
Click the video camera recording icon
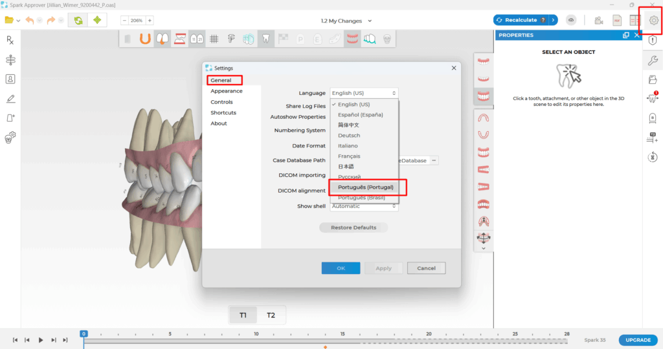(599, 20)
